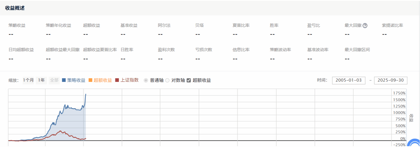Zoom chart to 全部
Viewport: 420px width, 147px height.
[54, 80]
